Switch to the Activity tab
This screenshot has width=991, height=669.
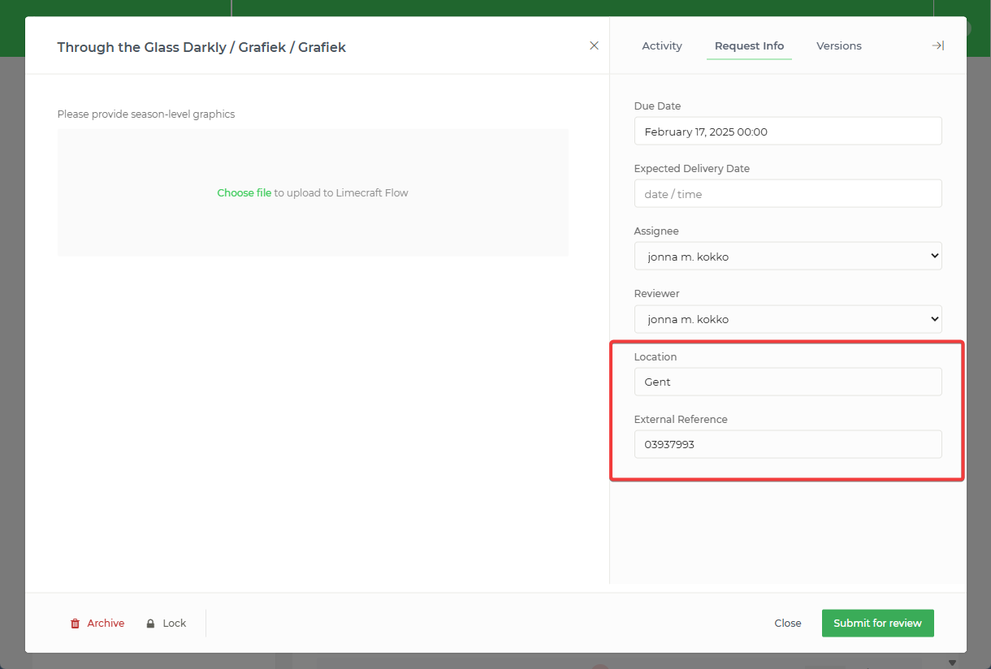[x=662, y=45]
